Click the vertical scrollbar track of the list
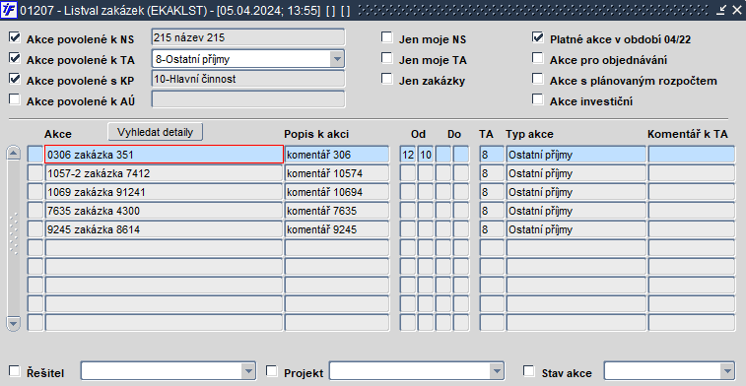Viewport: 746px width, 386px height. 14,237
